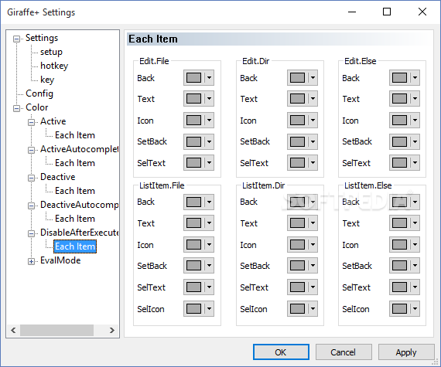This screenshot has height=367, width=441.
Task: Click ListItem.Dir SetBack color swatch
Action: click(x=297, y=266)
